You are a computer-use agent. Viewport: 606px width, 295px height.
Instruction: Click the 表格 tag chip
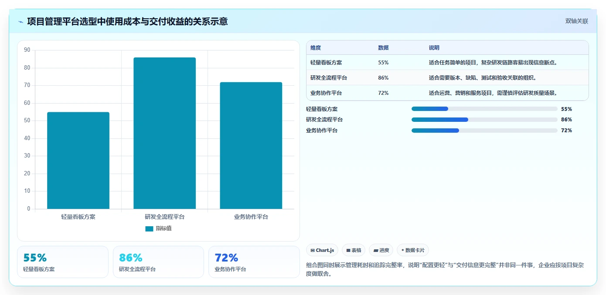354,250
